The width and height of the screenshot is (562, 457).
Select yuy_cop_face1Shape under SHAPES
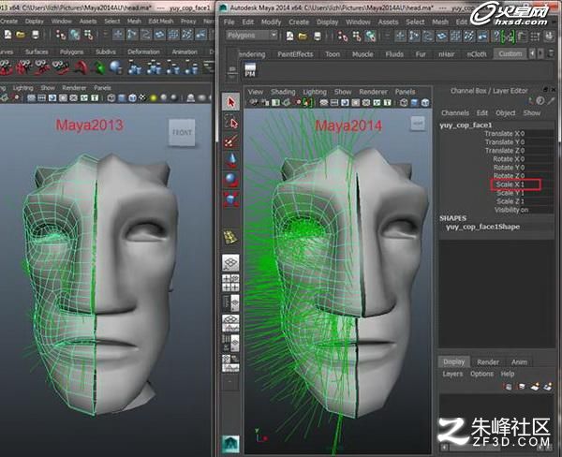482,227
